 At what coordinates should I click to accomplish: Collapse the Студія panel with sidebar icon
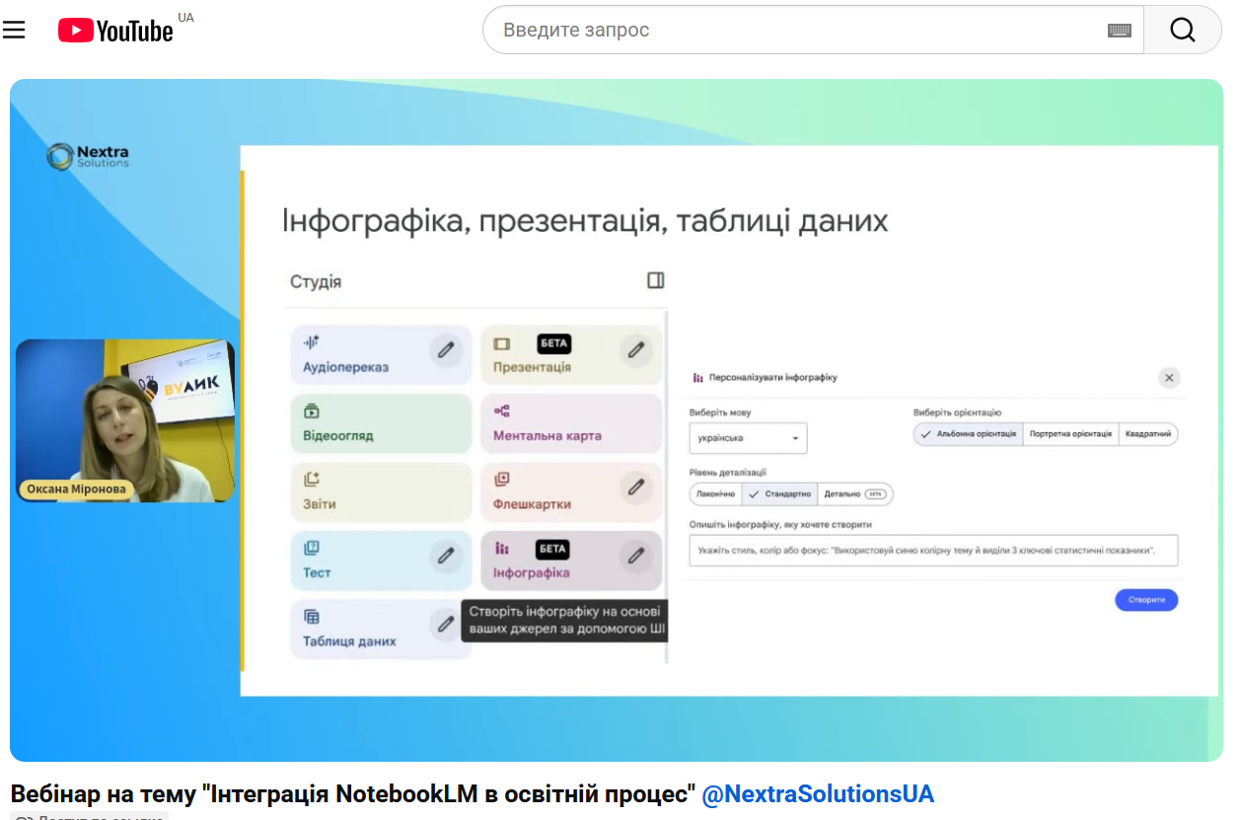[x=655, y=280]
